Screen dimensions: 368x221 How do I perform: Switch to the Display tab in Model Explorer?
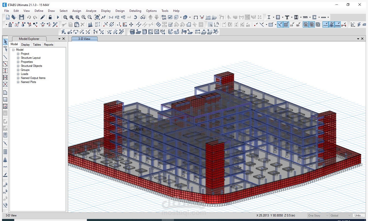click(25, 45)
